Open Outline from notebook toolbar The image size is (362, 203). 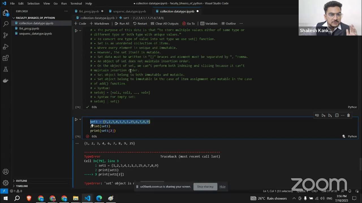pyautogui.click(x=228, y=23)
